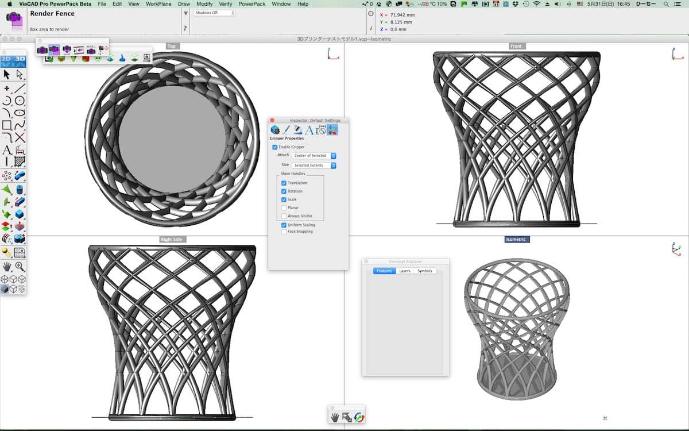Enable Face Snapping checkbox
689x431 pixels.
click(284, 232)
